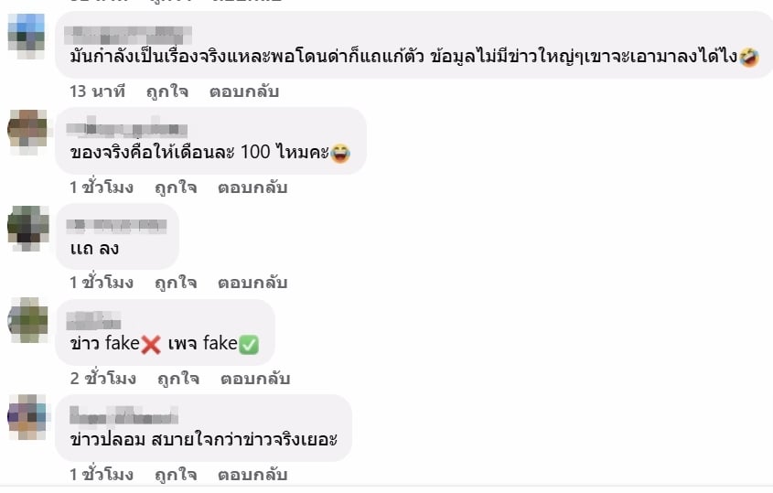Open avatar beside 'ข่าว fake' comment
Viewport: 773px width, 493px height.
pyautogui.click(x=28, y=320)
